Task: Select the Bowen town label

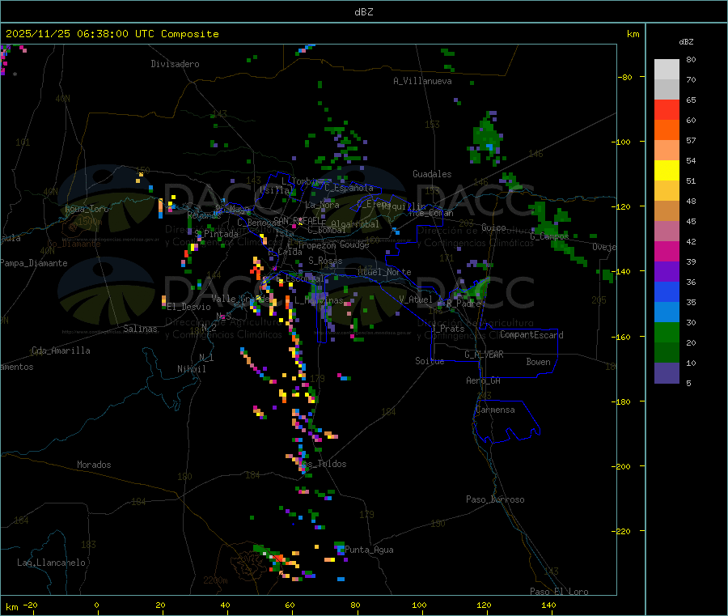Action: [x=538, y=362]
